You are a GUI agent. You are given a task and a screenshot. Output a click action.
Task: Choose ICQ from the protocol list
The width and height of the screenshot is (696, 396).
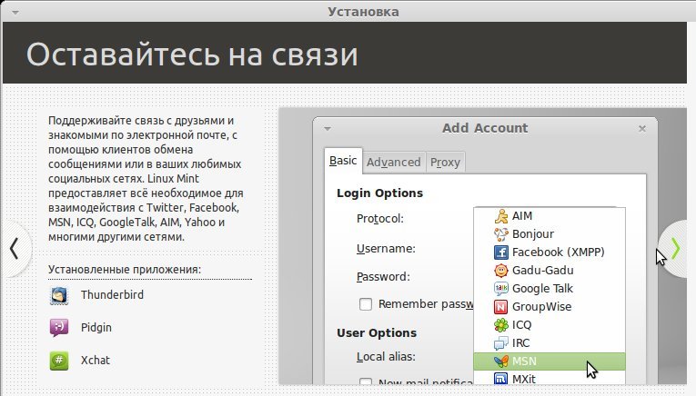(x=550, y=325)
